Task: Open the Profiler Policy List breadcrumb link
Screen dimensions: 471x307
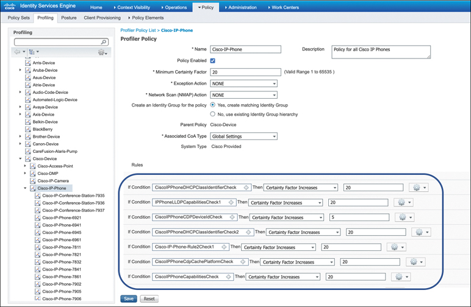Action: [x=138, y=29]
